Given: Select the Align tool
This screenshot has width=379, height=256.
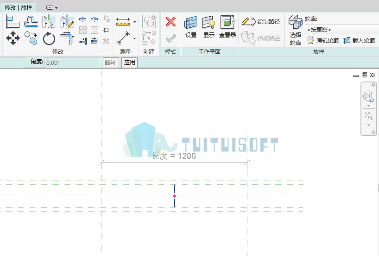Looking at the screenshot, I should tap(13, 22).
